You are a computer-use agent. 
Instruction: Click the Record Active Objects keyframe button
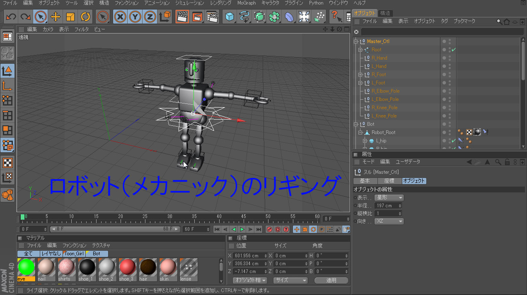269,229
